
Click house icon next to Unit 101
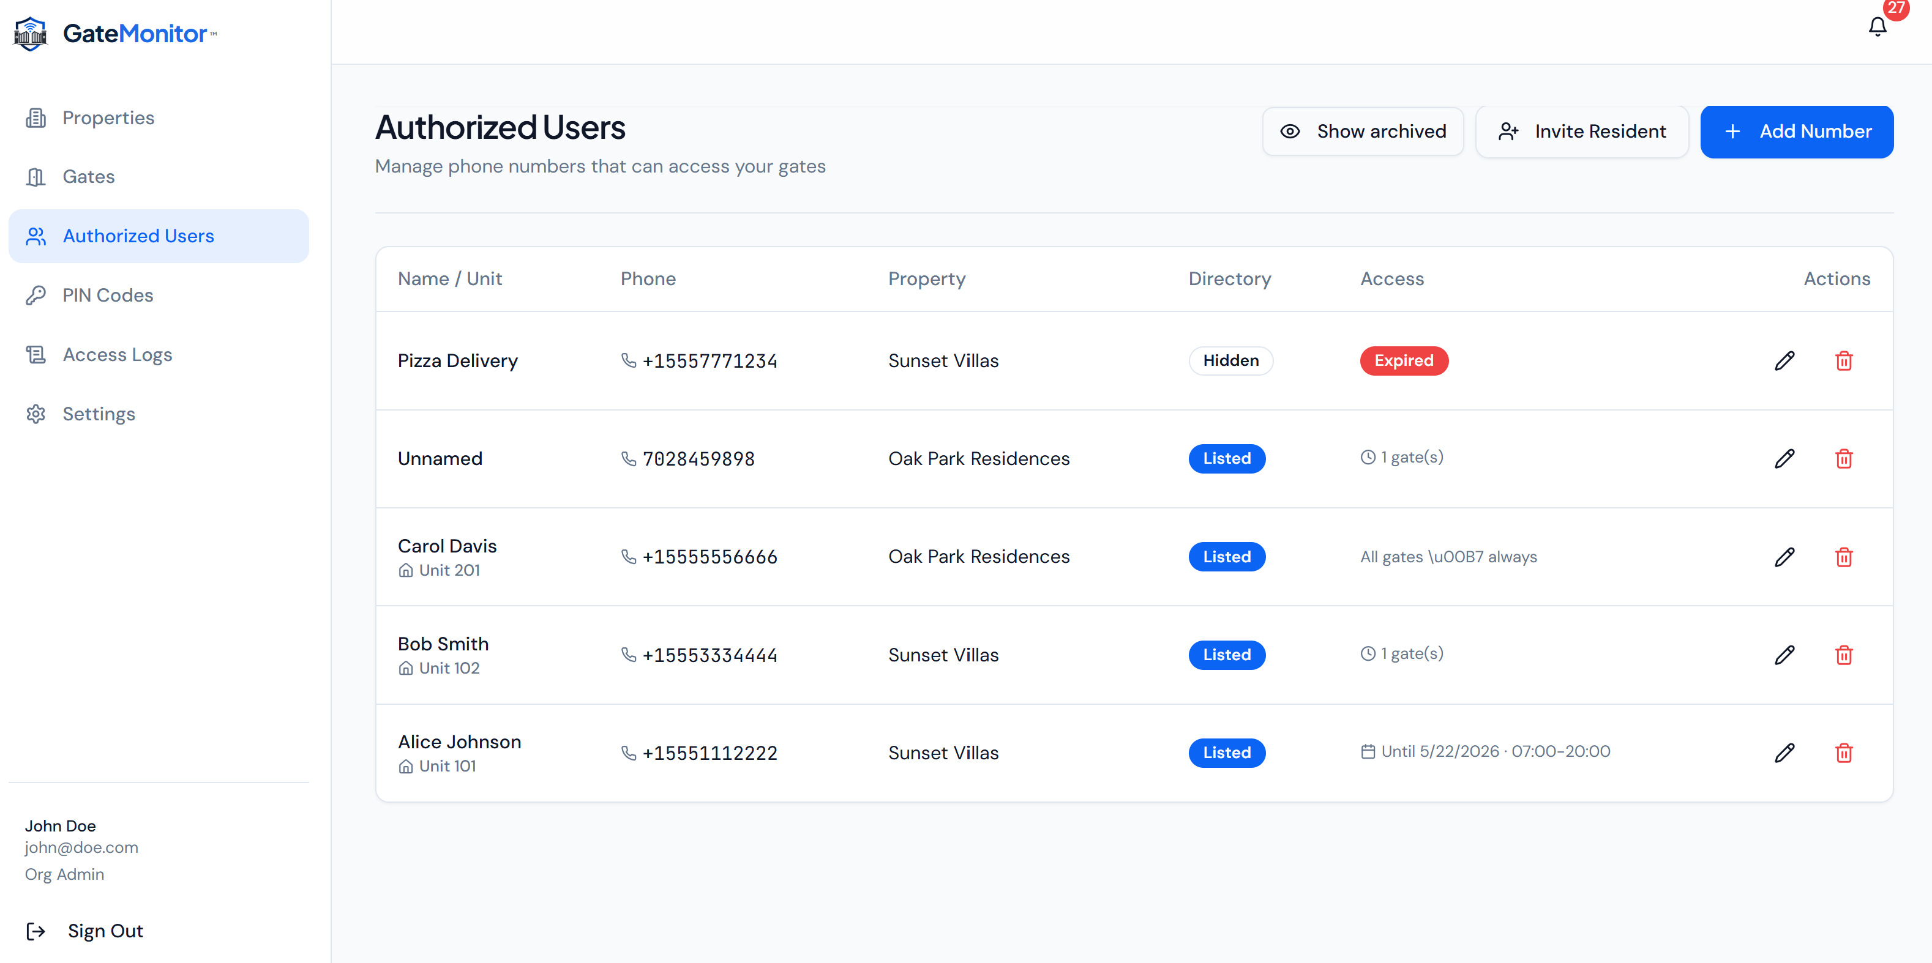point(406,767)
